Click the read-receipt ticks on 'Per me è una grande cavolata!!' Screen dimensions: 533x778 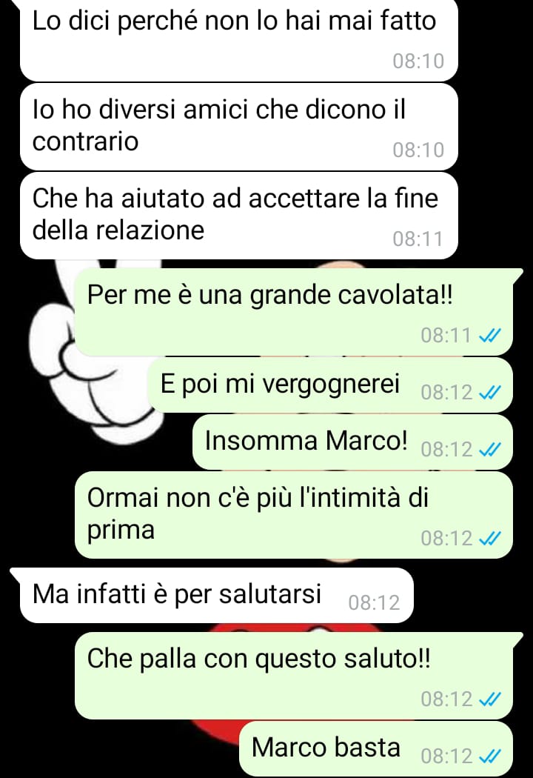(490, 336)
